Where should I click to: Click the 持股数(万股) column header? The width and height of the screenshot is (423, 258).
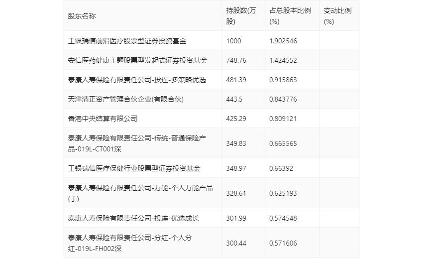click(x=241, y=16)
